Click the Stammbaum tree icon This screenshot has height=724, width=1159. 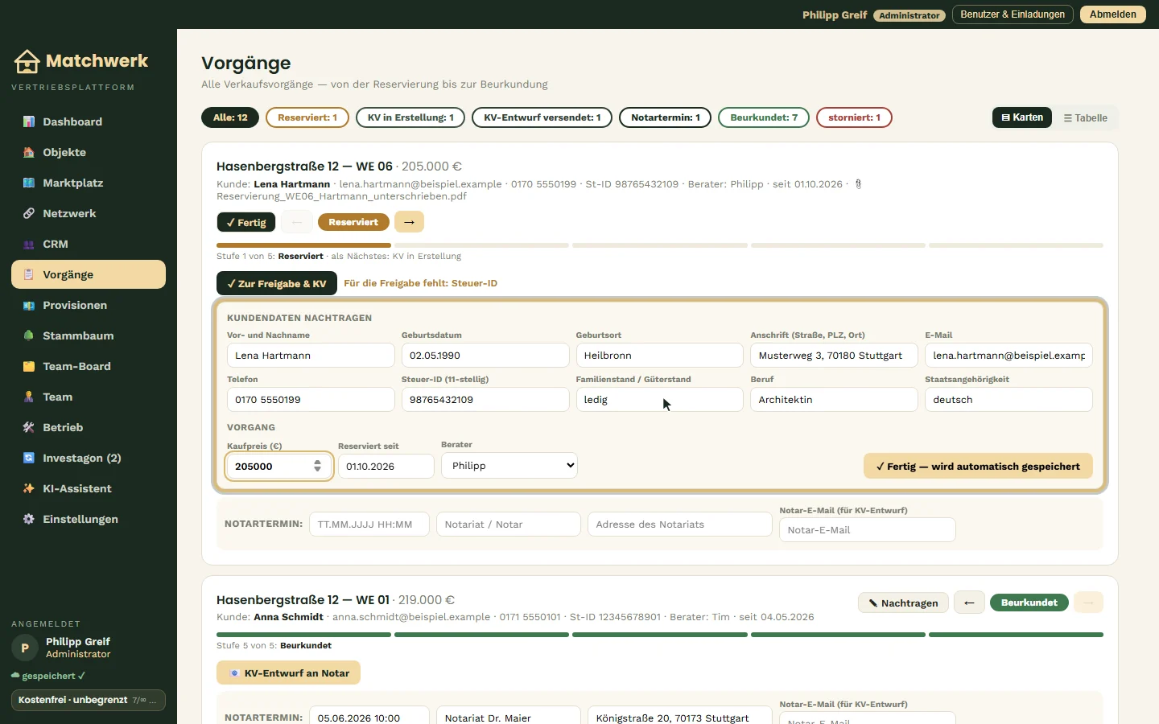pos(29,335)
